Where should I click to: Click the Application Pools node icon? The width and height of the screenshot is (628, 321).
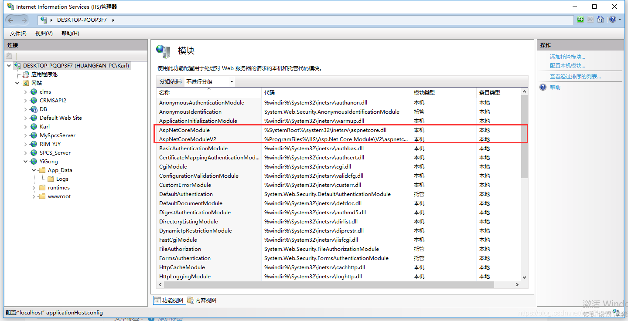click(x=26, y=74)
